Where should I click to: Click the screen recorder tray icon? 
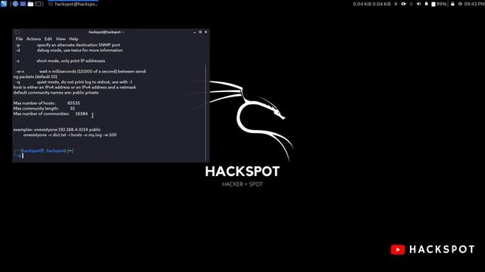404,4
